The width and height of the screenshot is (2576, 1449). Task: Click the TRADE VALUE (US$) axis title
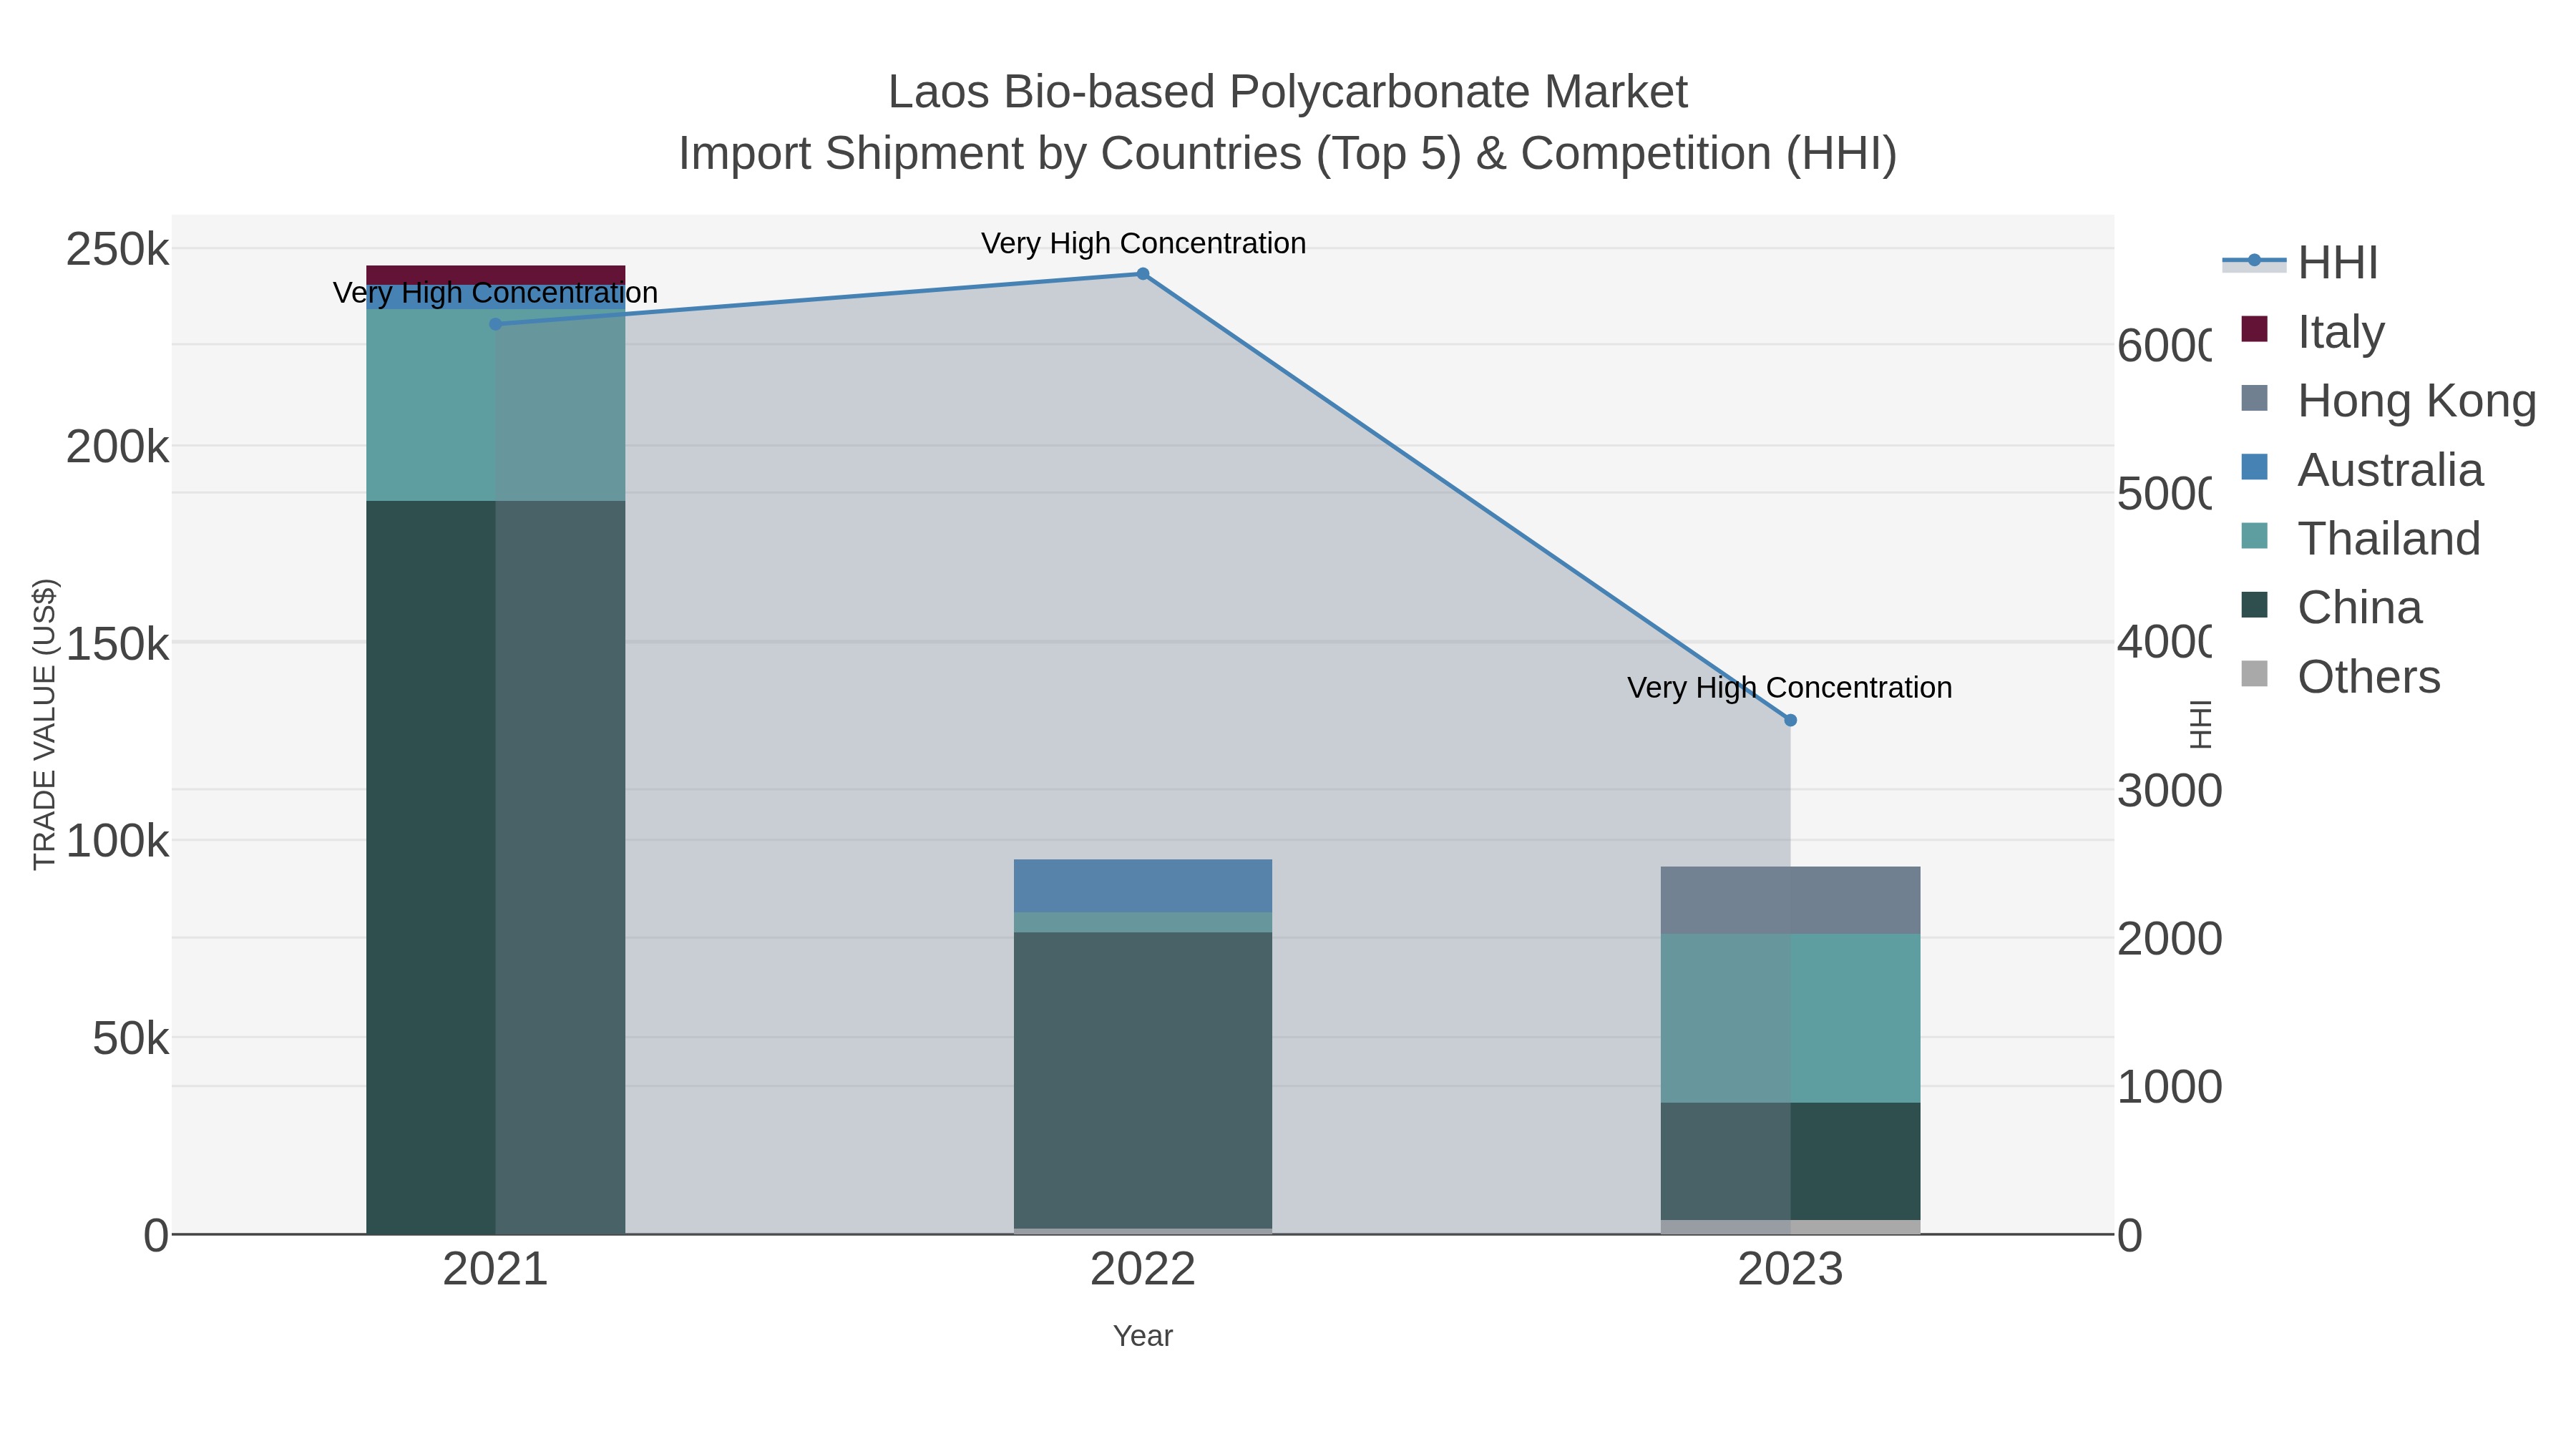click(x=45, y=724)
